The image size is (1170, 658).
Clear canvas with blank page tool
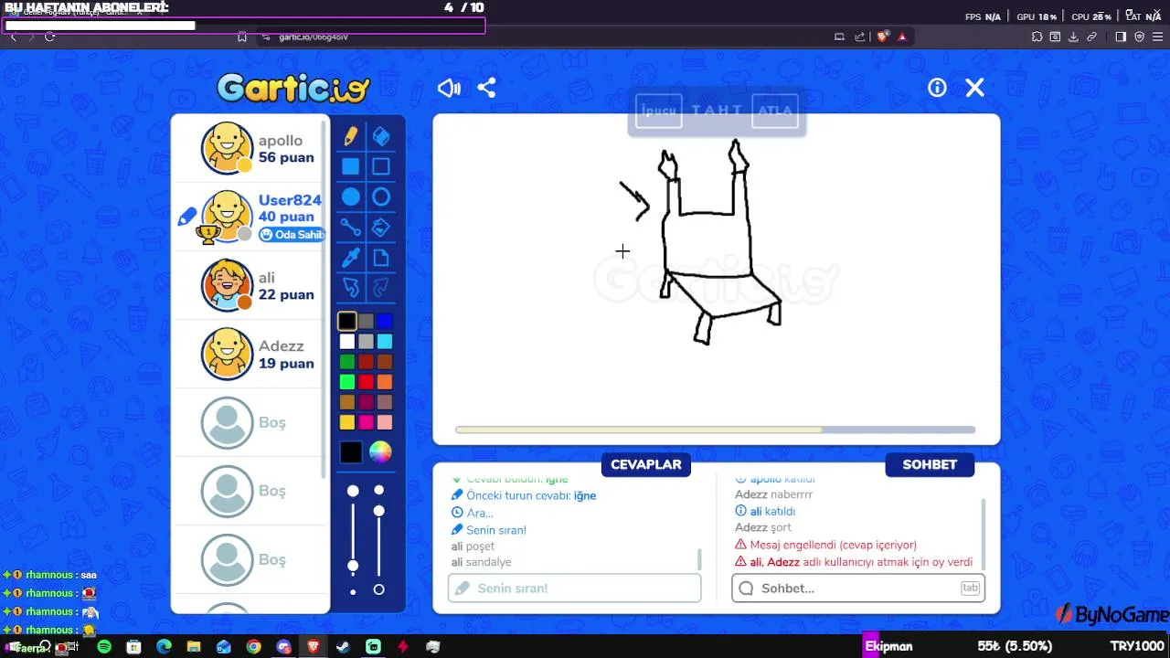381,258
